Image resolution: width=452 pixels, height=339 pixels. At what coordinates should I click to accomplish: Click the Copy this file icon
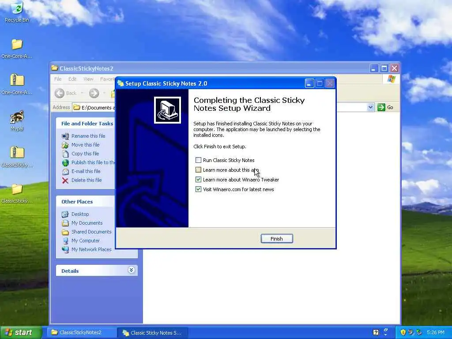(x=65, y=154)
